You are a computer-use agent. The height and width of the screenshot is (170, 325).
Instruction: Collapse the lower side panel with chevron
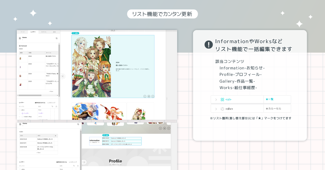pos(84,162)
